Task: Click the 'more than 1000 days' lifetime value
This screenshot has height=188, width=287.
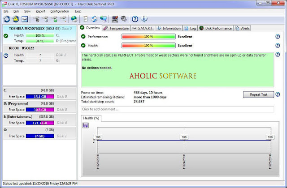Action: click(x=150, y=97)
